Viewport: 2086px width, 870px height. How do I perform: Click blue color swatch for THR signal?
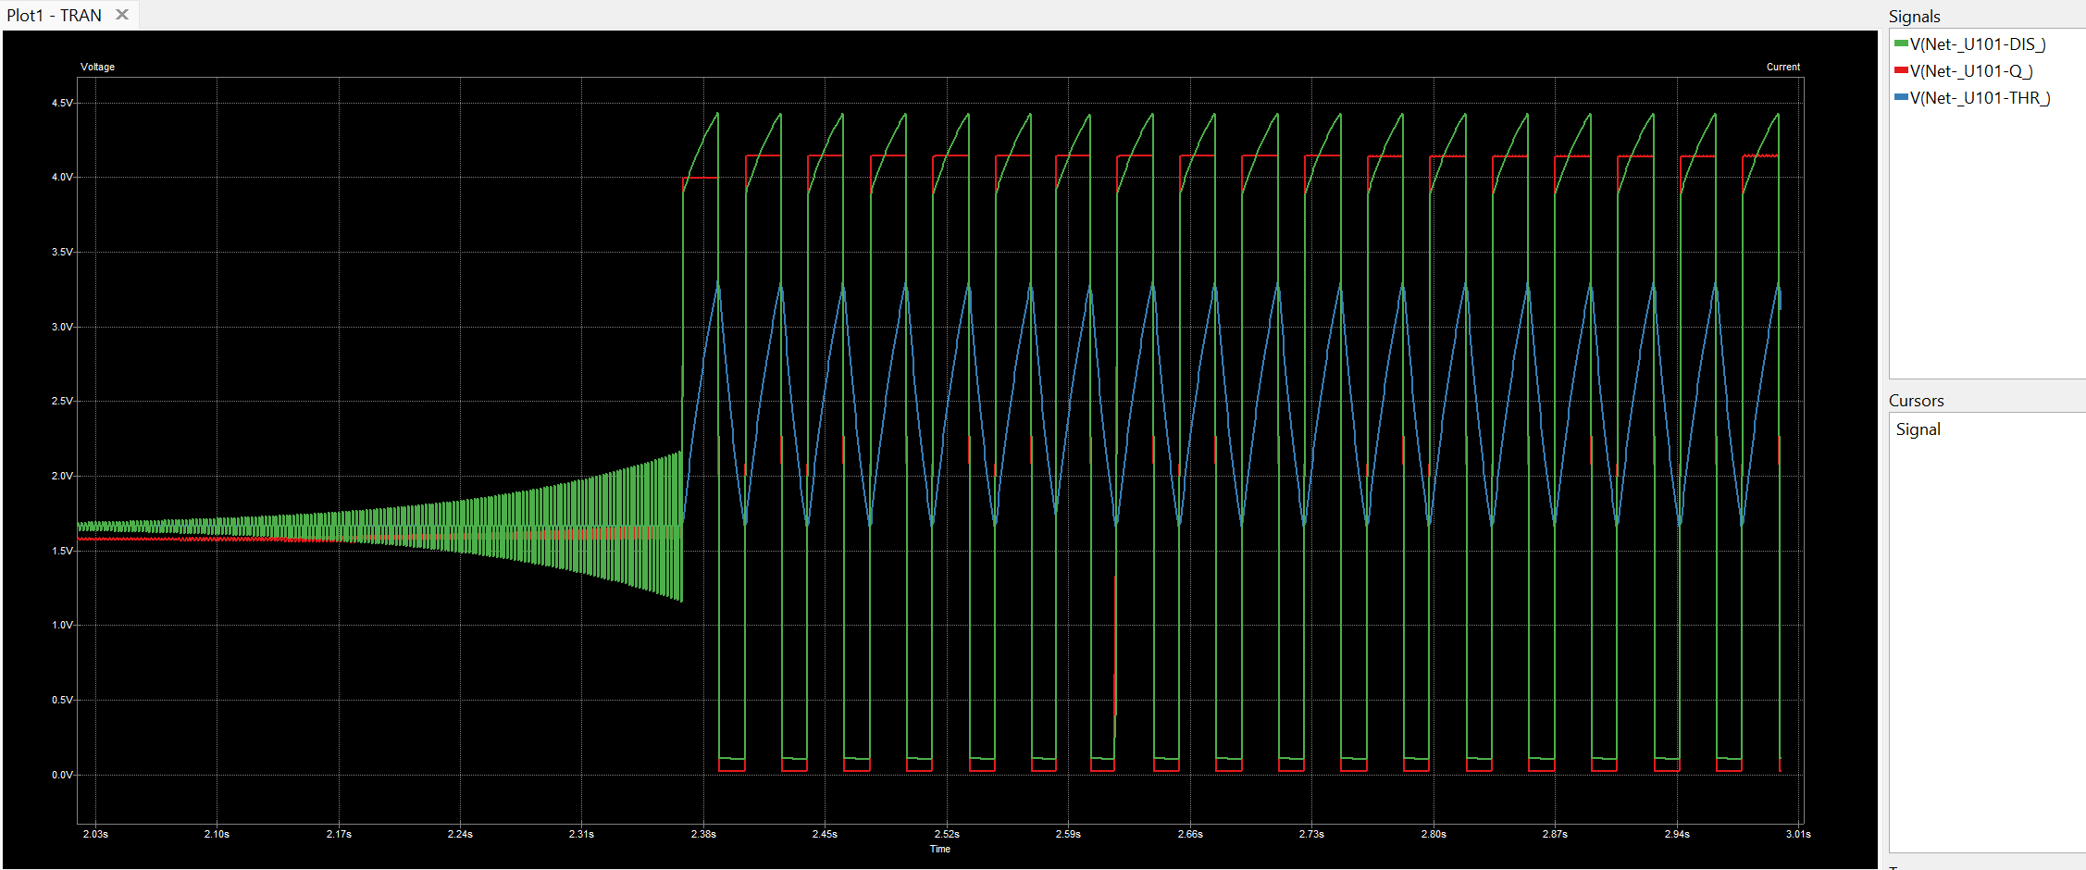[x=1901, y=97]
